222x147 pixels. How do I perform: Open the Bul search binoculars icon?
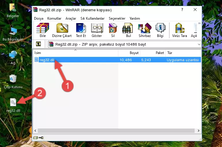coord(128,30)
